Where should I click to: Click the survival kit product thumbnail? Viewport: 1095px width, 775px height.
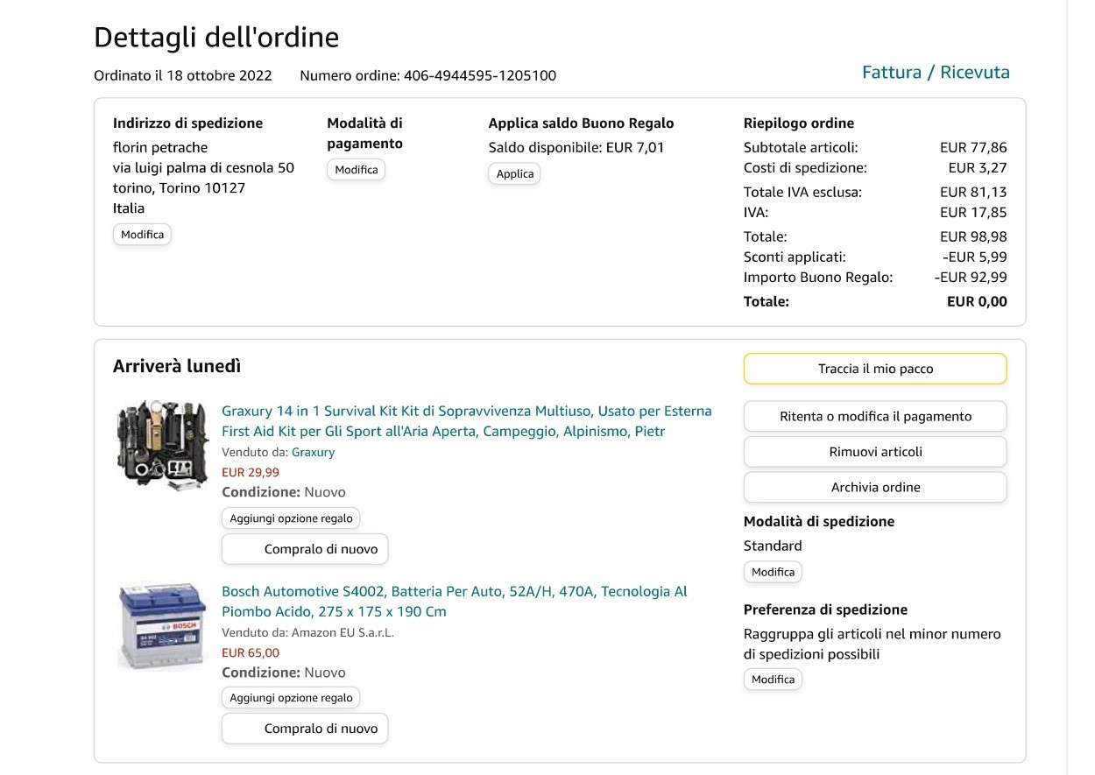(x=163, y=445)
